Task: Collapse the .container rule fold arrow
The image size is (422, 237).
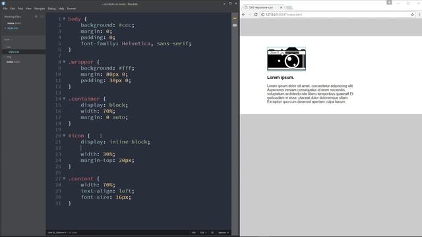Action: pyautogui.click(x=64, y=99)
